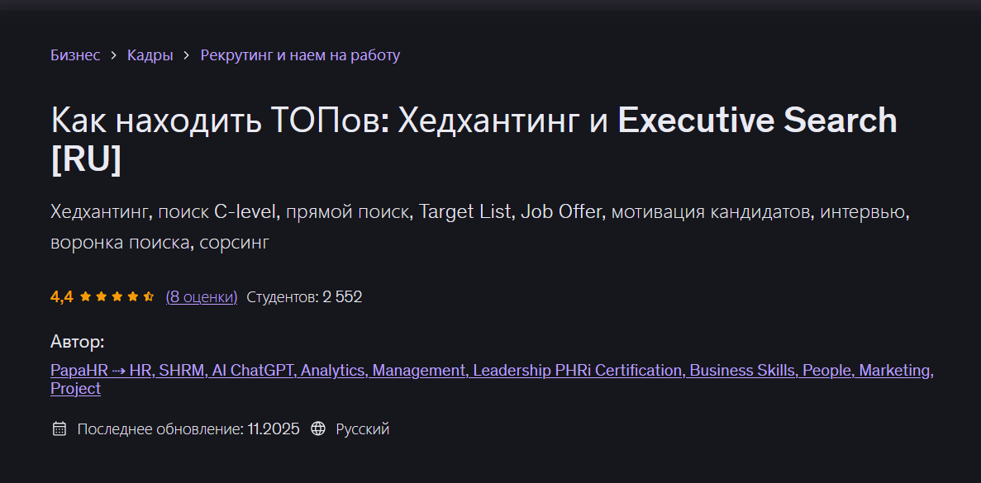The image size is (981, 483).
Task: Click the globe icon next to Русский
Action: coord(318,429)
